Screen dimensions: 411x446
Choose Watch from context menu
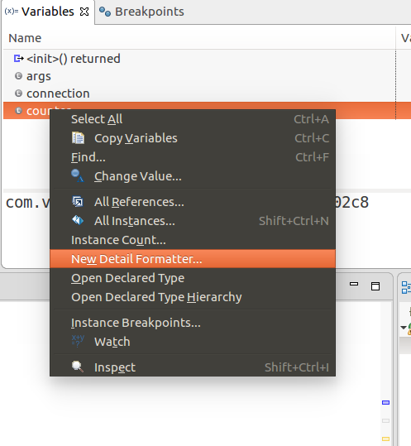193,342
